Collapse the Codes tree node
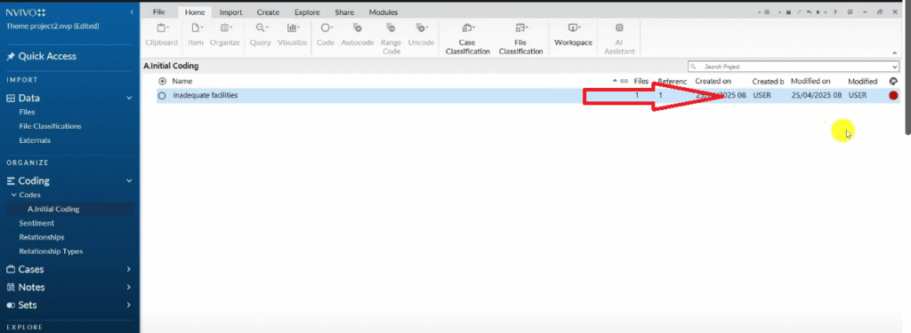 [14, 195]
